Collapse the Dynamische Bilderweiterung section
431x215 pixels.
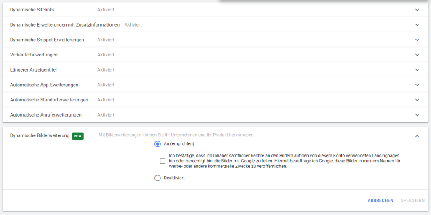(x=417, y=136)
